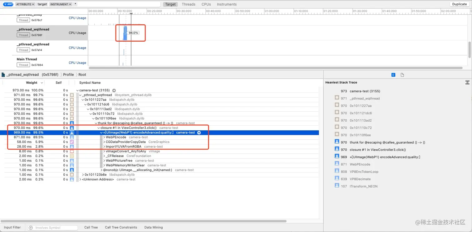Collapse the 0x101121dc6 node
The height and width of the screenshot is (232, 472).
pos(86,104)
